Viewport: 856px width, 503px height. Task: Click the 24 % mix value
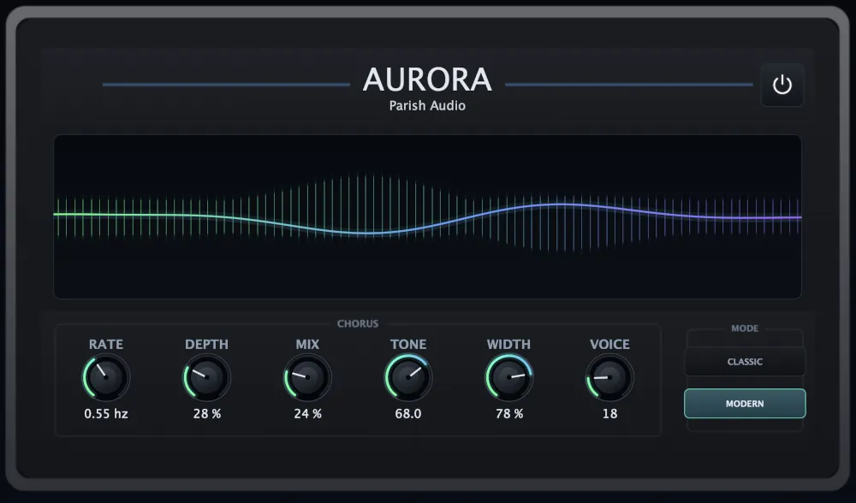pos(308,414)
